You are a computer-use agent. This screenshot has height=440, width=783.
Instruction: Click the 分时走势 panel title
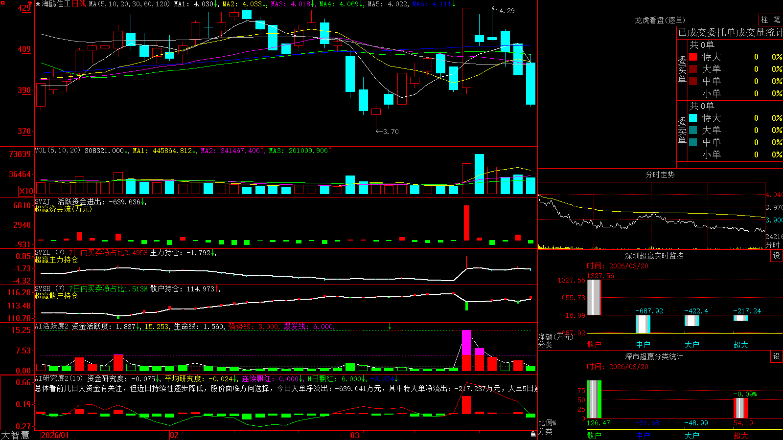coord(660,175)
